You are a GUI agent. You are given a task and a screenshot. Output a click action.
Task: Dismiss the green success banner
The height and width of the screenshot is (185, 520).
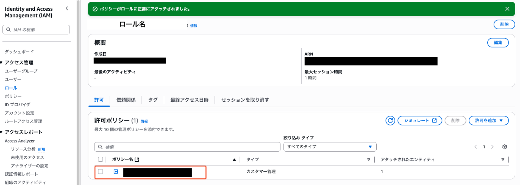click(507, 9)
